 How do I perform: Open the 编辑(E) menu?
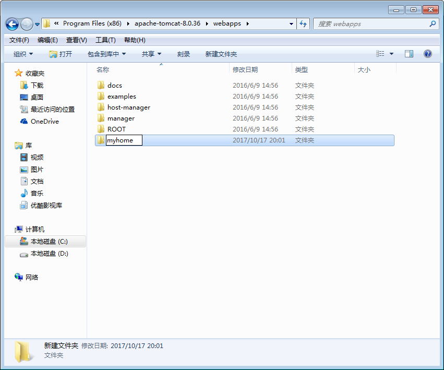tap(47, 40)
